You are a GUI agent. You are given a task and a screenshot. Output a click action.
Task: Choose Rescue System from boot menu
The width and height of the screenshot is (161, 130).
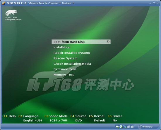(65, 58)
